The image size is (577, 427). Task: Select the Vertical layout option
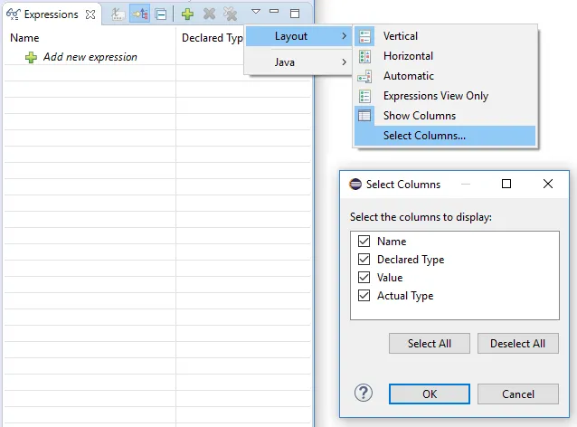point(400,36)
